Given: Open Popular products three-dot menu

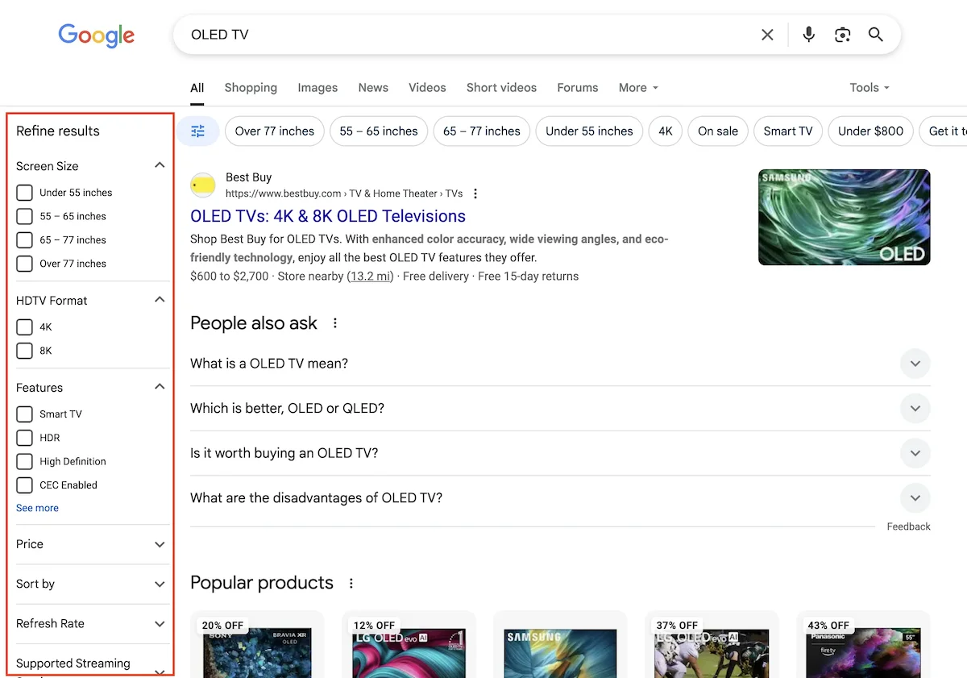Looking at the screenshot, I should coord(351,583).
